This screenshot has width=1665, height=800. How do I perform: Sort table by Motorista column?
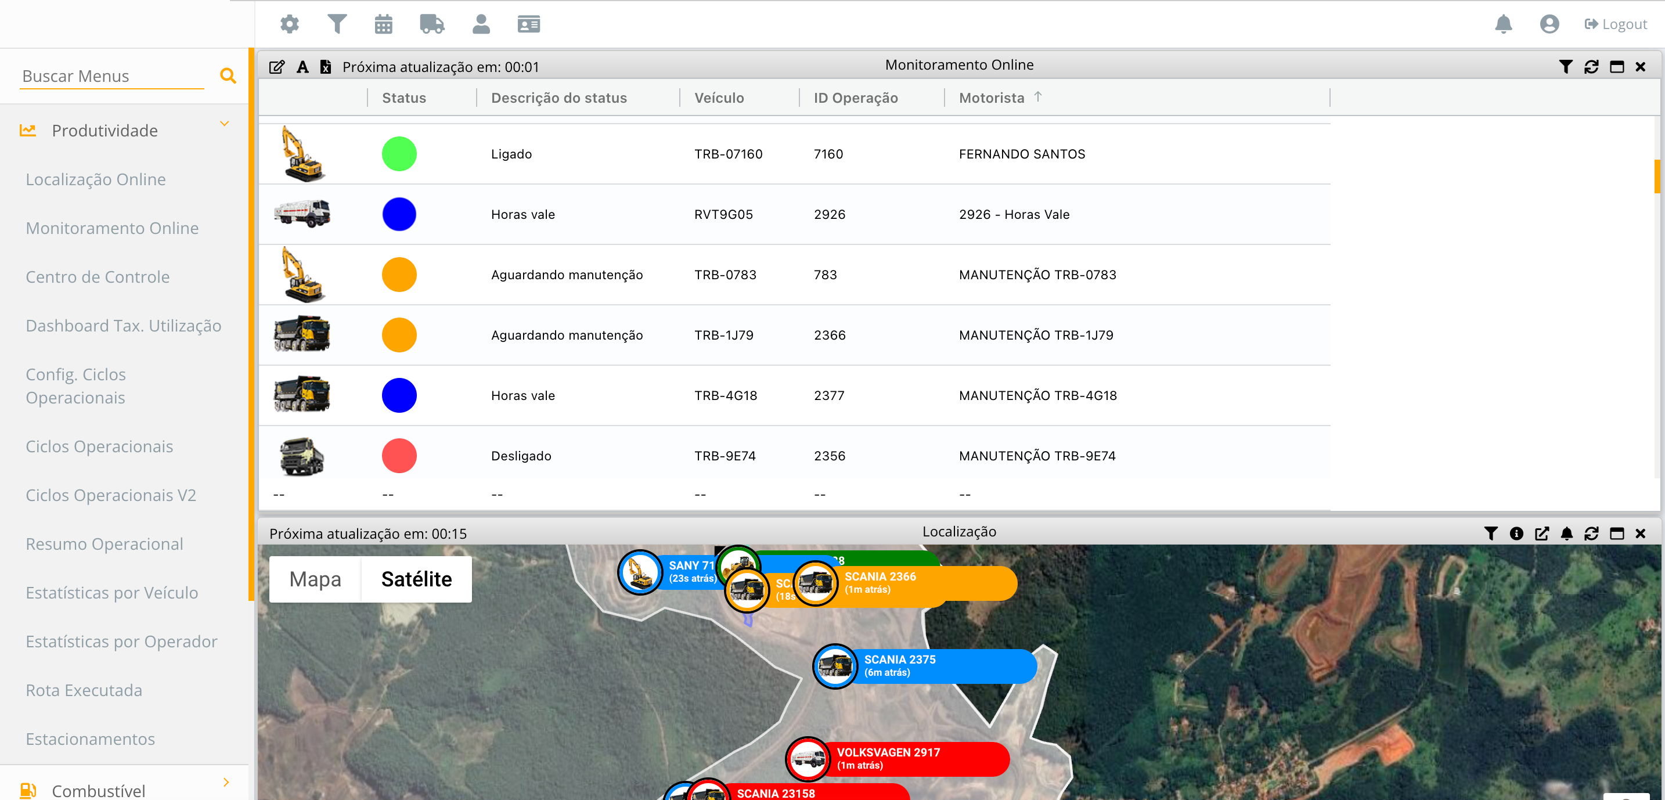(x=991, y=98)
